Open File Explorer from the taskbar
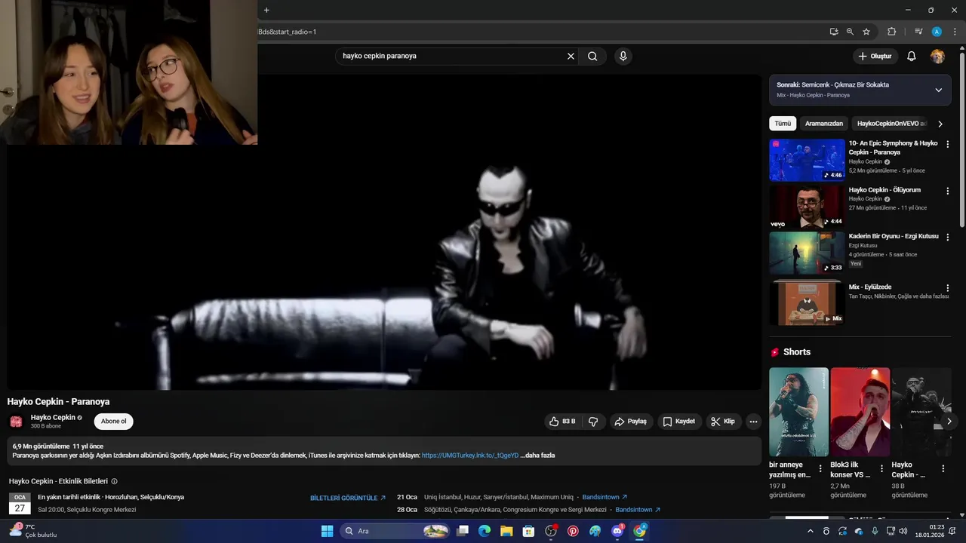Image resolution: width=966 pixels, height=543 pixels. [x=506, y=531]
